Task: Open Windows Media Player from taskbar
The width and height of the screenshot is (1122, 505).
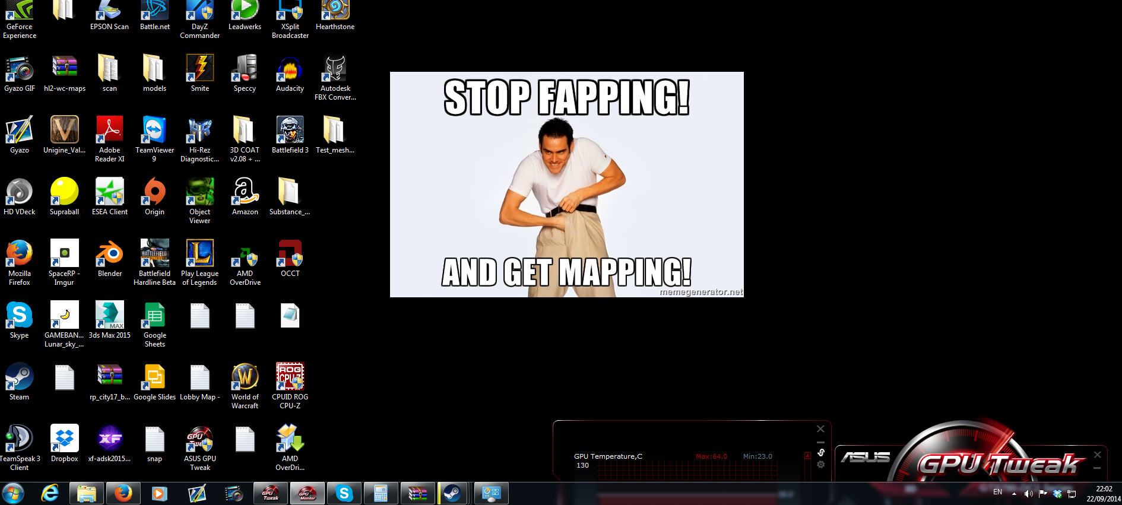Action: coord(160,494)
